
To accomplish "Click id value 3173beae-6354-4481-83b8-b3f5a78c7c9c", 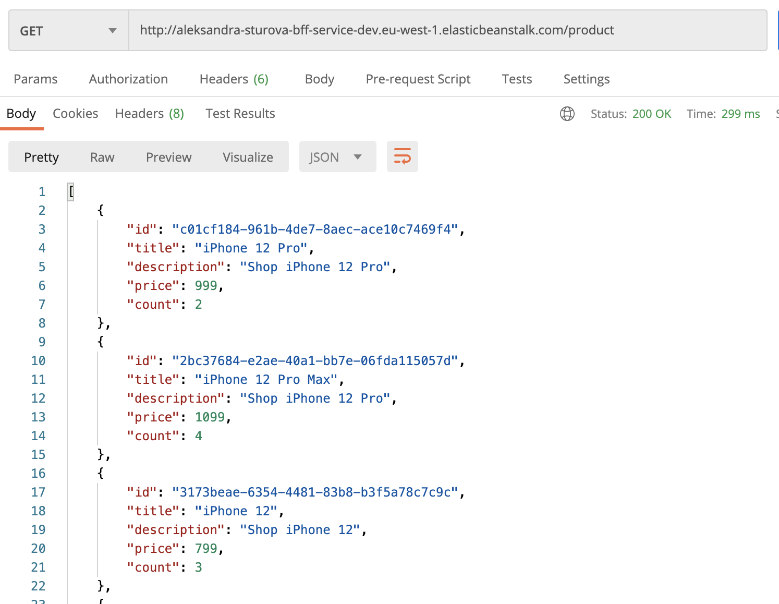I will point(315,492).
